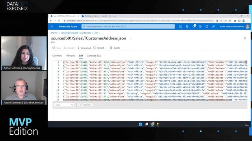This screenshot has height=141, width=252.
Task: Open Windows Start button on taskbar
Action: click(141, 124)
